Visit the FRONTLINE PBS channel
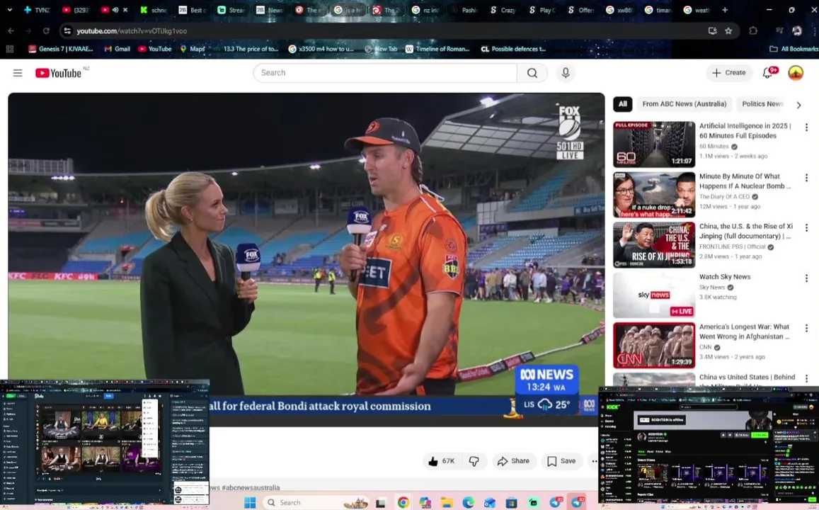Image resolution: width=819 pixels, height=510 pixels. 732,246
